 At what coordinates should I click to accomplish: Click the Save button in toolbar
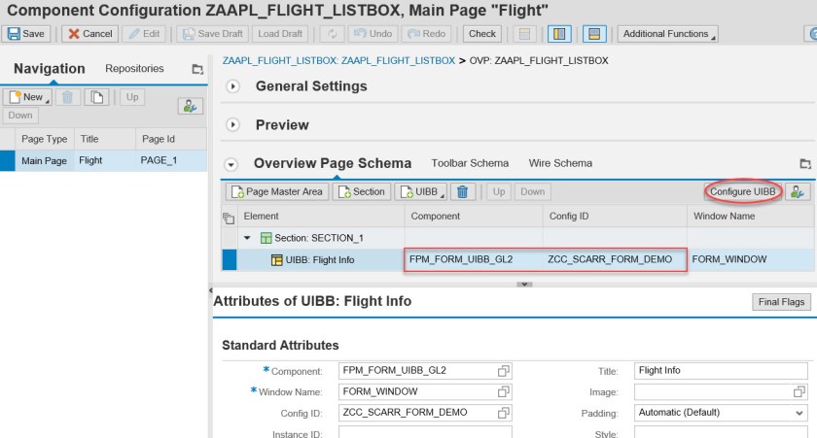[26, 34]
